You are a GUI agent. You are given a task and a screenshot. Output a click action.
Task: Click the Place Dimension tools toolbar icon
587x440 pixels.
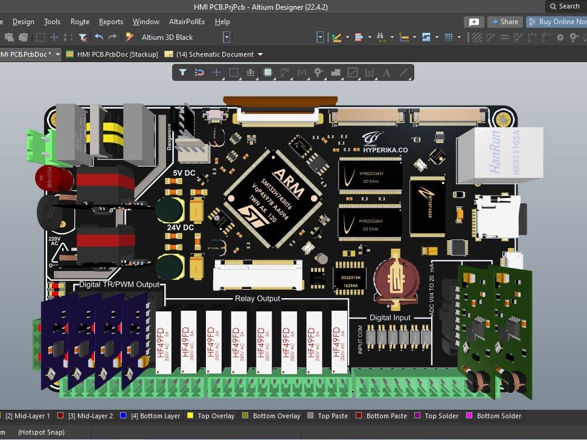[x=404, y=37]
